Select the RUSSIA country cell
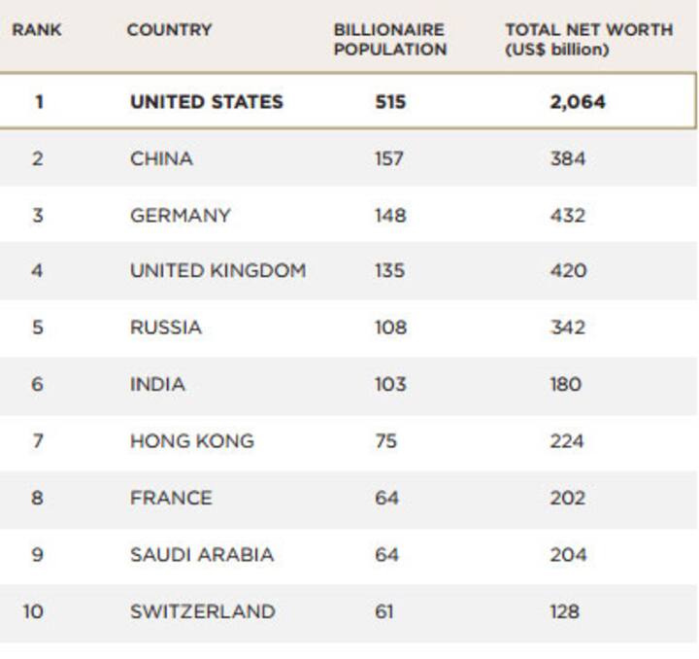 pos(166,328)
